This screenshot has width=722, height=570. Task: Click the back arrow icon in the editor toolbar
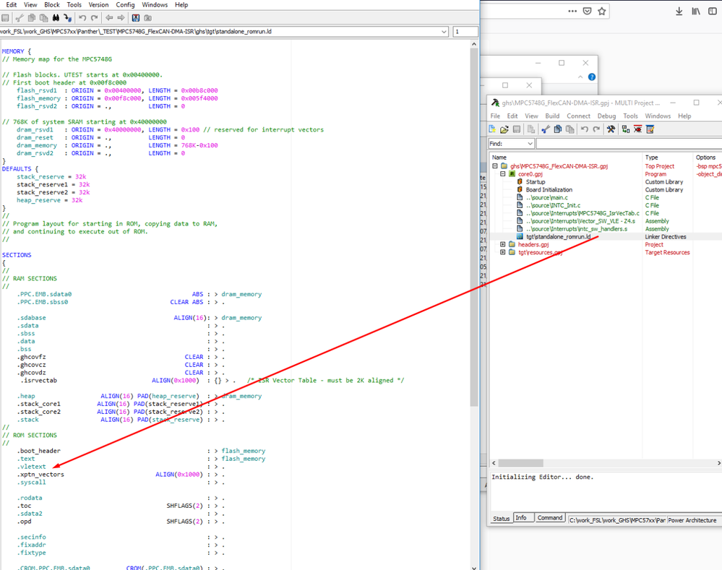[x=109, y=18]
